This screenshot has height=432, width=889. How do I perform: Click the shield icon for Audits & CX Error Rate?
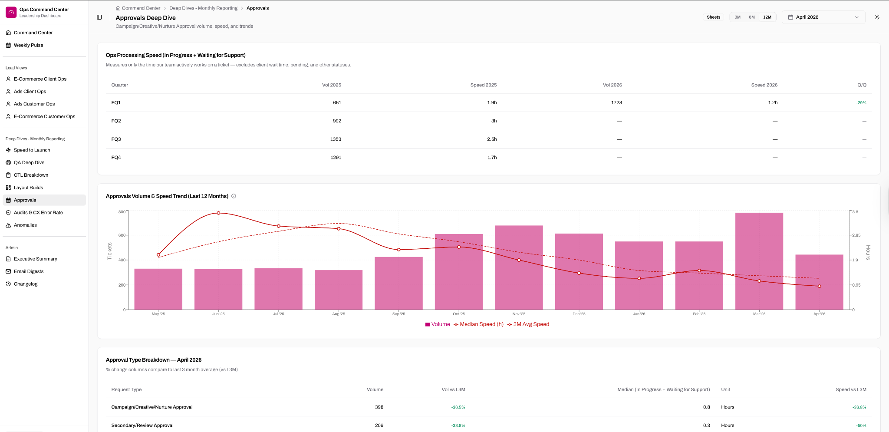tap(8, 213)
